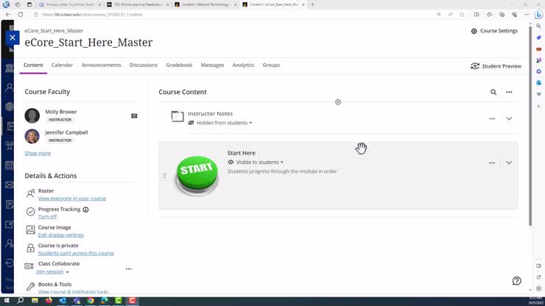
Task: Open the Discussions tab
Action: click(x=143, y=65)
